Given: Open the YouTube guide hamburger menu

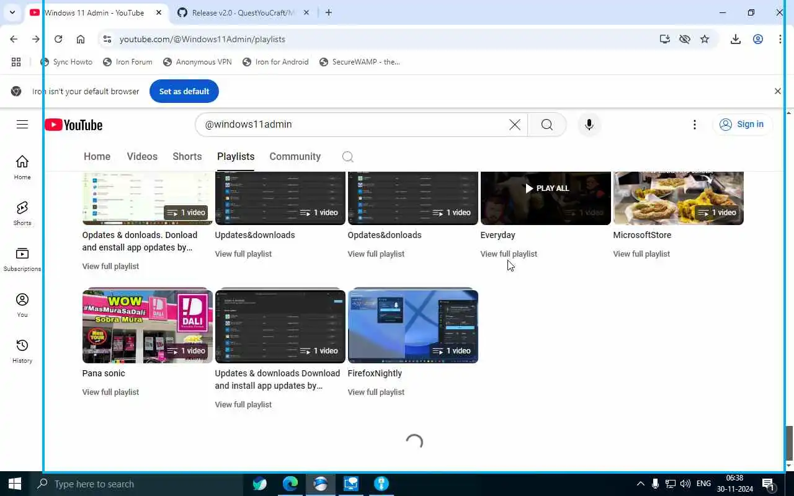Looking at the screenshot, I should point(22,125).
